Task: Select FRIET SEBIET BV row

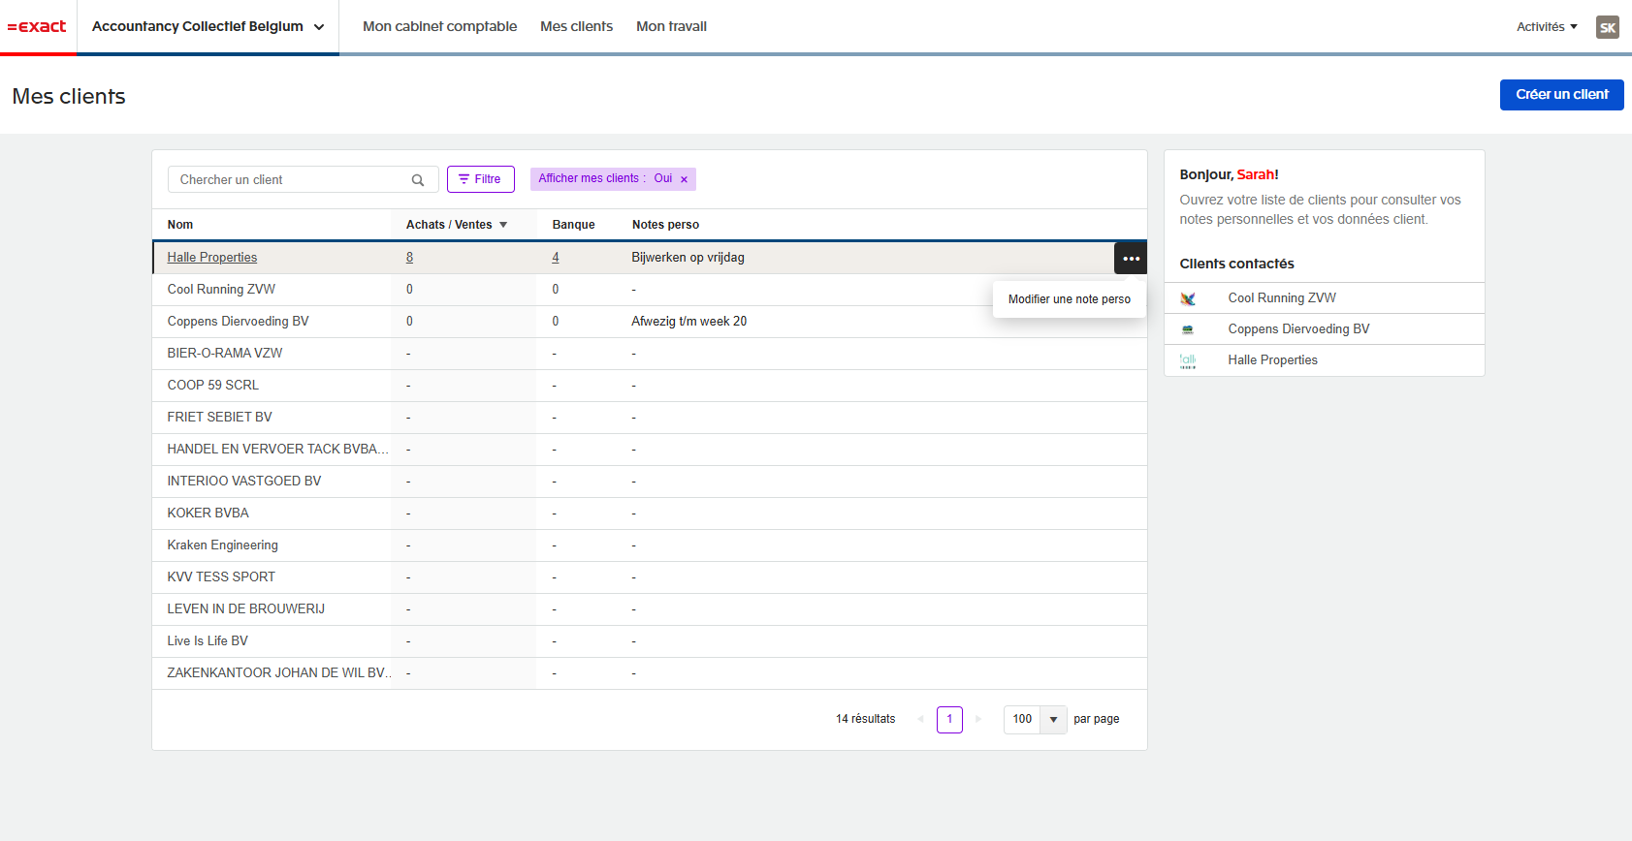Action: tap(649, 418)
